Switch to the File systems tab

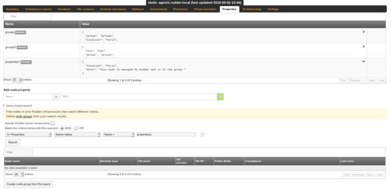[86, 9]
